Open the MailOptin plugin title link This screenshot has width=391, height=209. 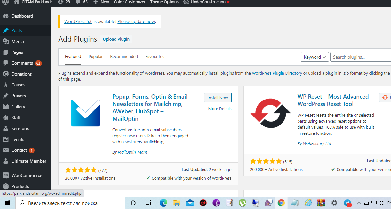click(x=150, y=108)
